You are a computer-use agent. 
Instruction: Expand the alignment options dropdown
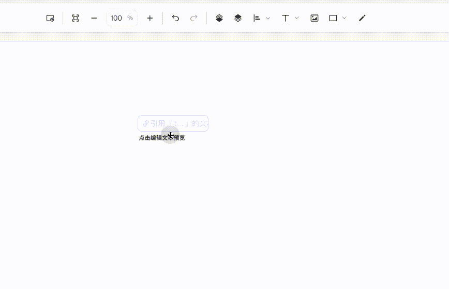[268, 18]
